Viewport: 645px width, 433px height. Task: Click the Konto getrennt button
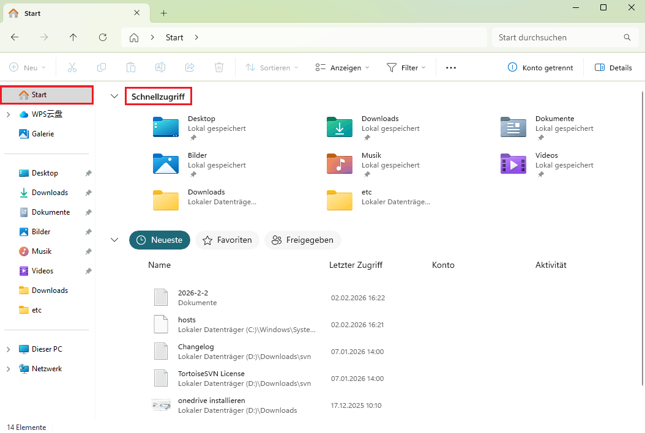[540, 68]
